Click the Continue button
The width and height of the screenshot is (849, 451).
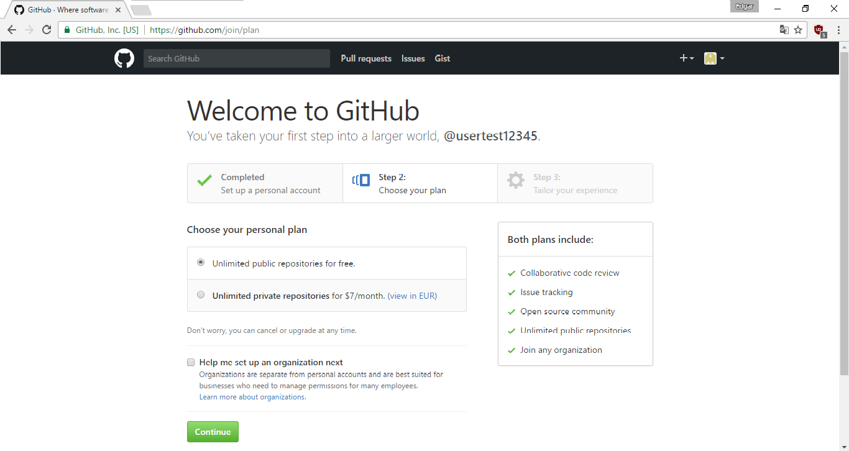point(213,431)
